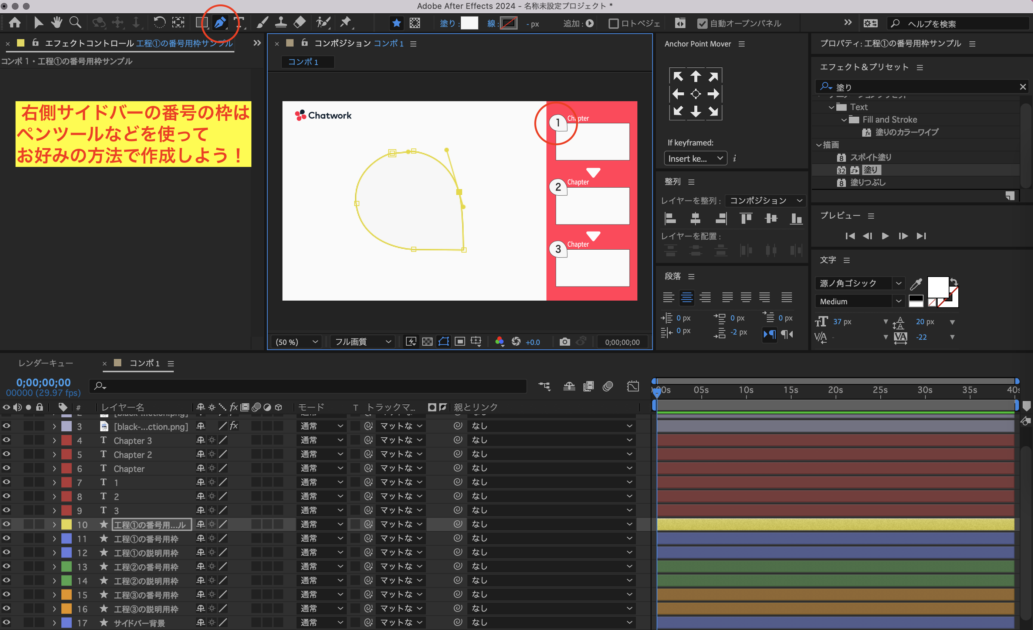Select the Pen tool in toolbar

(x=220, y=23)
